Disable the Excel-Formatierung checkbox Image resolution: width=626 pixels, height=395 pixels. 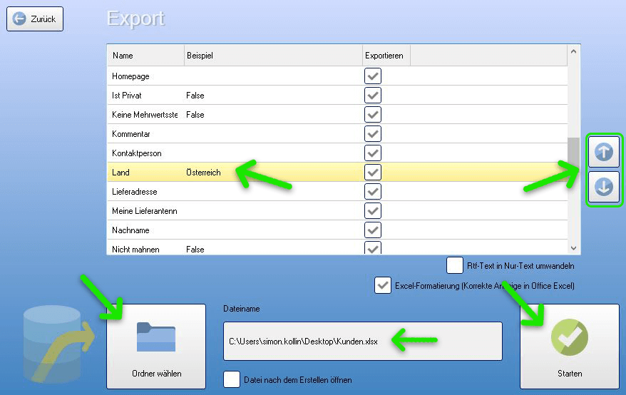click(383, 286)
